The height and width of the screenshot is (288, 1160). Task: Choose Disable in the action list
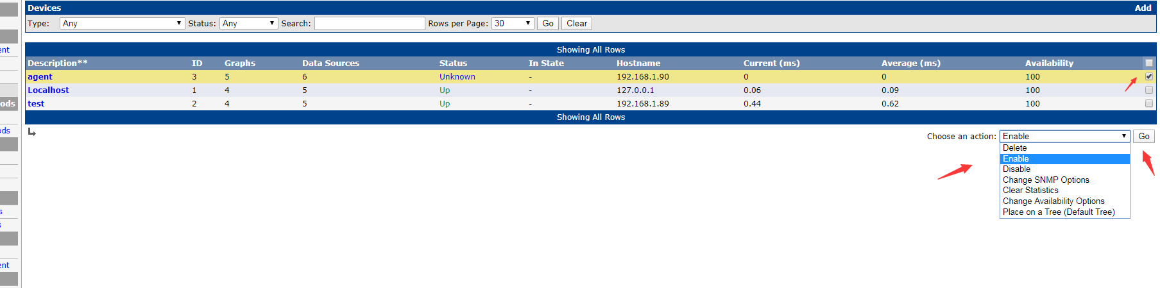pos(1016,169)
